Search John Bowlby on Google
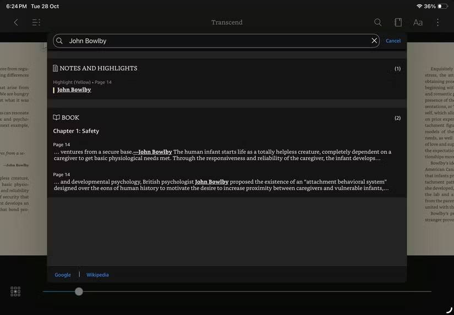Screen dimensions: 454x315 [x=63, y=275]
